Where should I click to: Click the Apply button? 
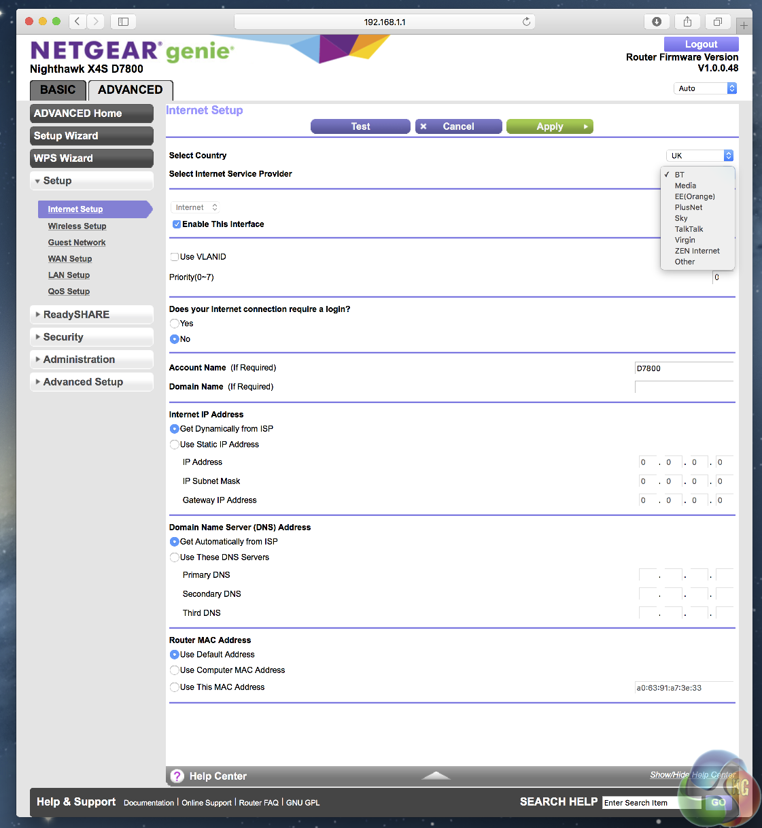[550, 126]
